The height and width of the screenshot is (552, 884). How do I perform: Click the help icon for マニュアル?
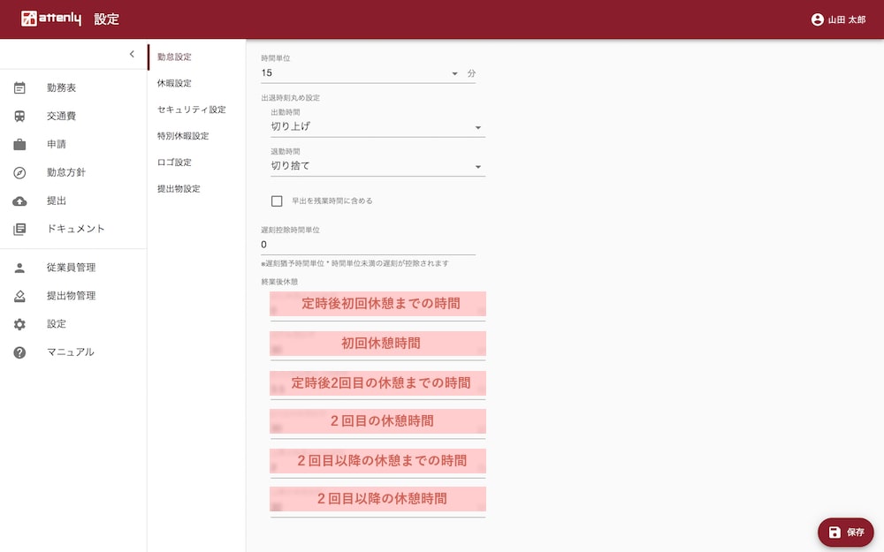pyautogui.click(x=19, y=352)
